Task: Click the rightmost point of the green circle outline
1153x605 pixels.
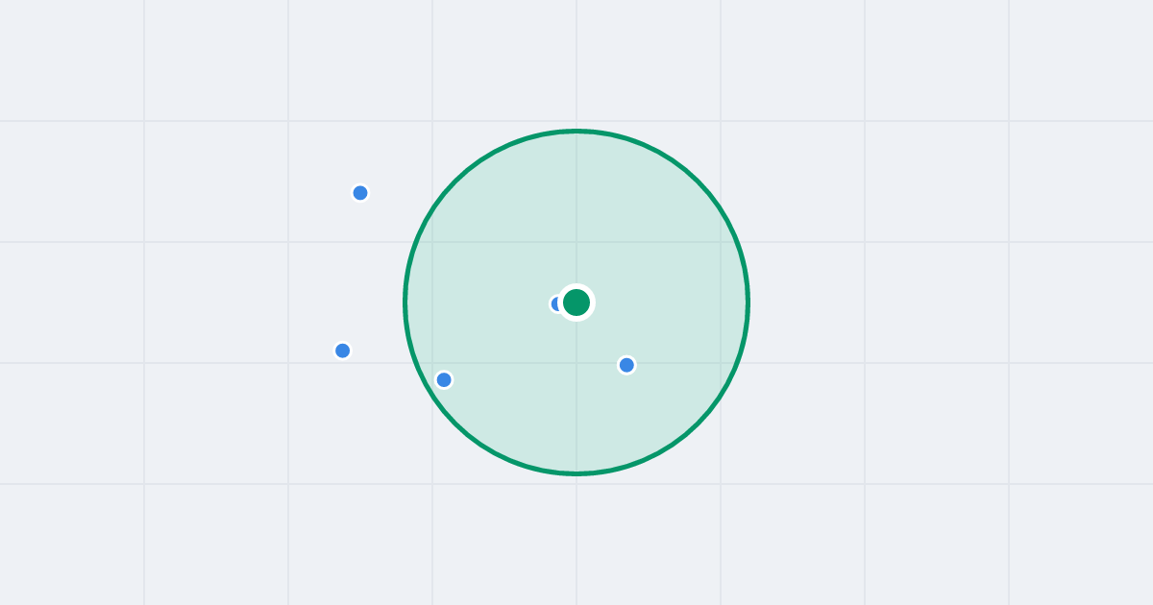Action: tap(748, 302)
